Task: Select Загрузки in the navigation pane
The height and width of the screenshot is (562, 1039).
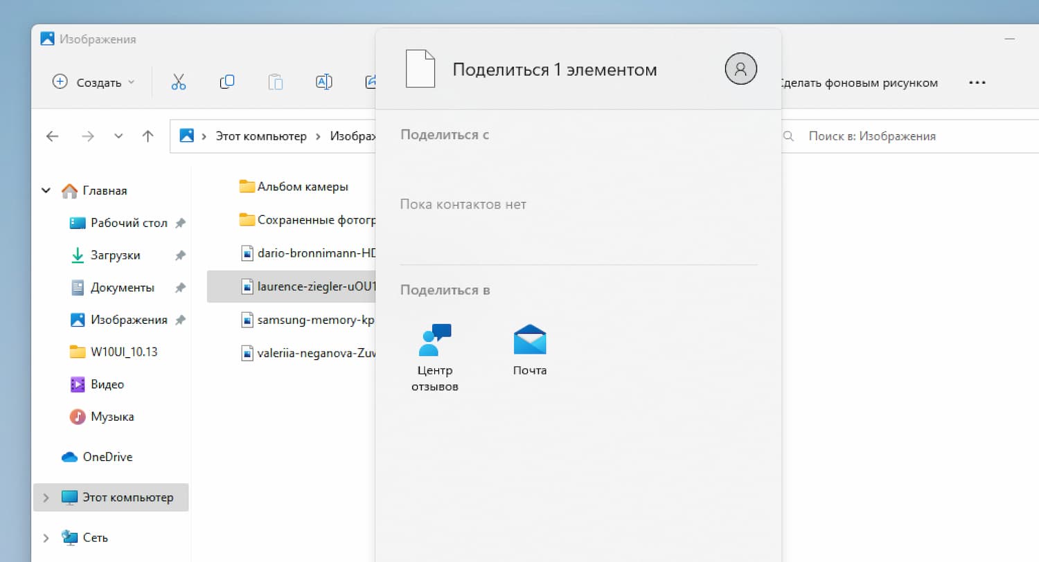Action: (115, 255)
